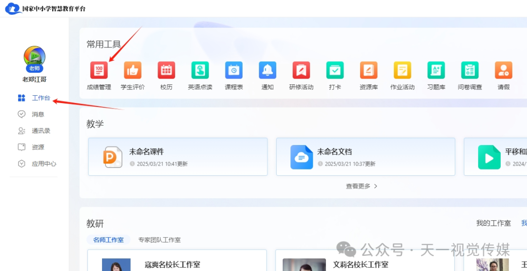Open 消息 in the sidebar

pyautogui.click(x=31, y=114)
